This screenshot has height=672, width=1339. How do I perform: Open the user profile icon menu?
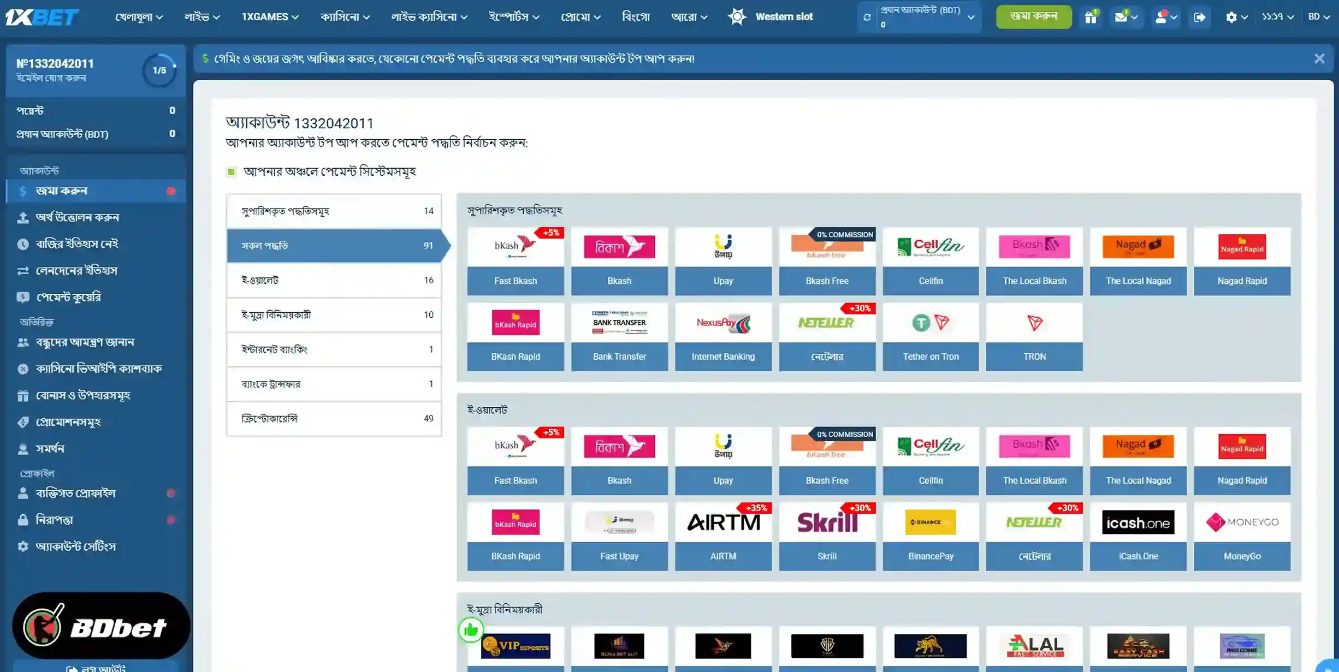[x=1166, y=17]
